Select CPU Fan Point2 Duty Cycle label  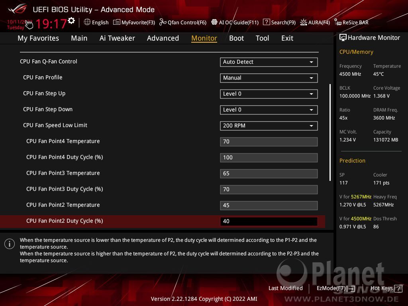[65, 221]
